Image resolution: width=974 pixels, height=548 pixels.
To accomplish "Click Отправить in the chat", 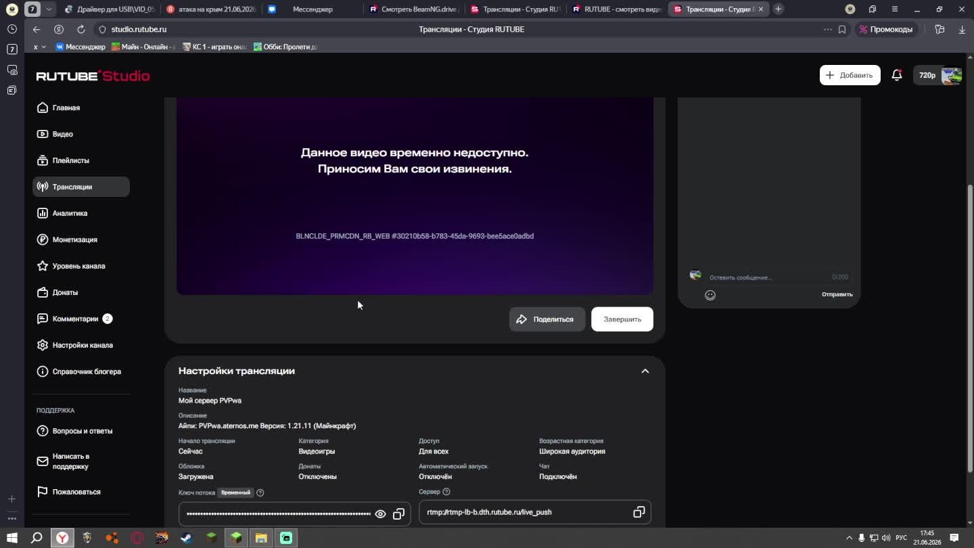I will pos(837,294).
